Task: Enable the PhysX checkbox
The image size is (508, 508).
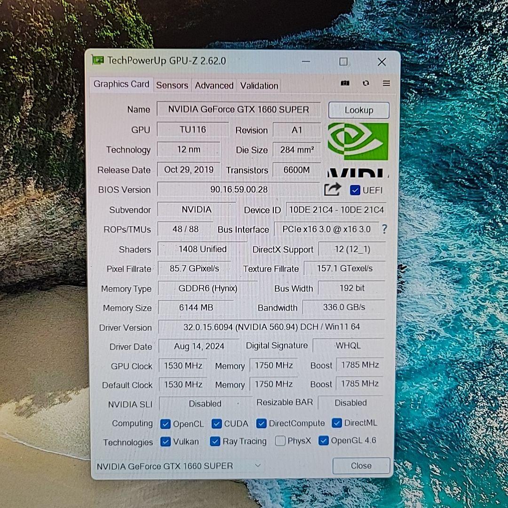Action: [280, 441]
